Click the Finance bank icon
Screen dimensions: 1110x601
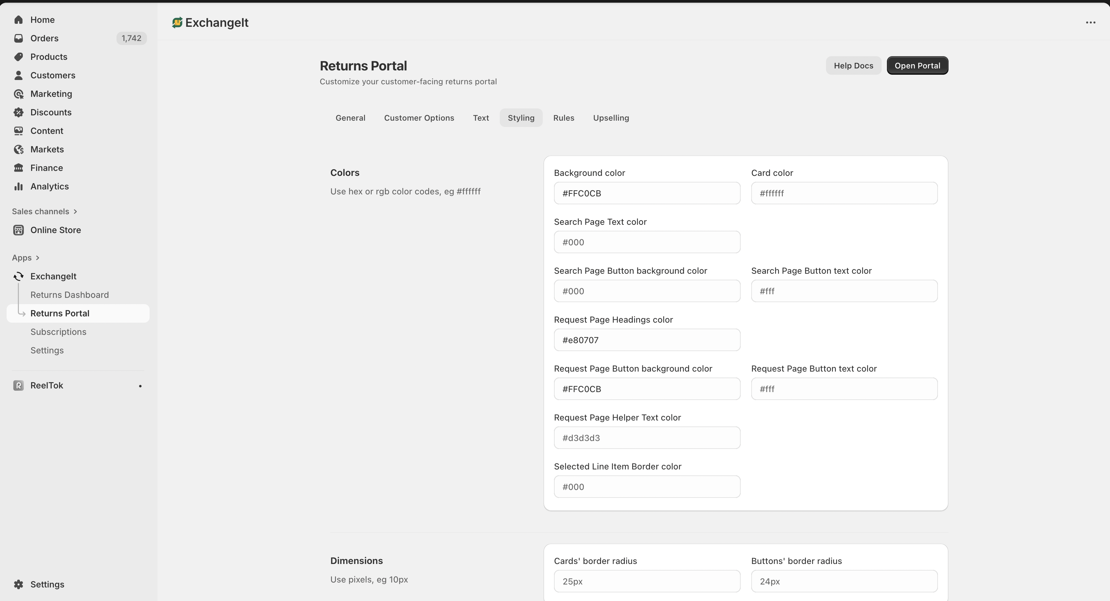[18, 168]
